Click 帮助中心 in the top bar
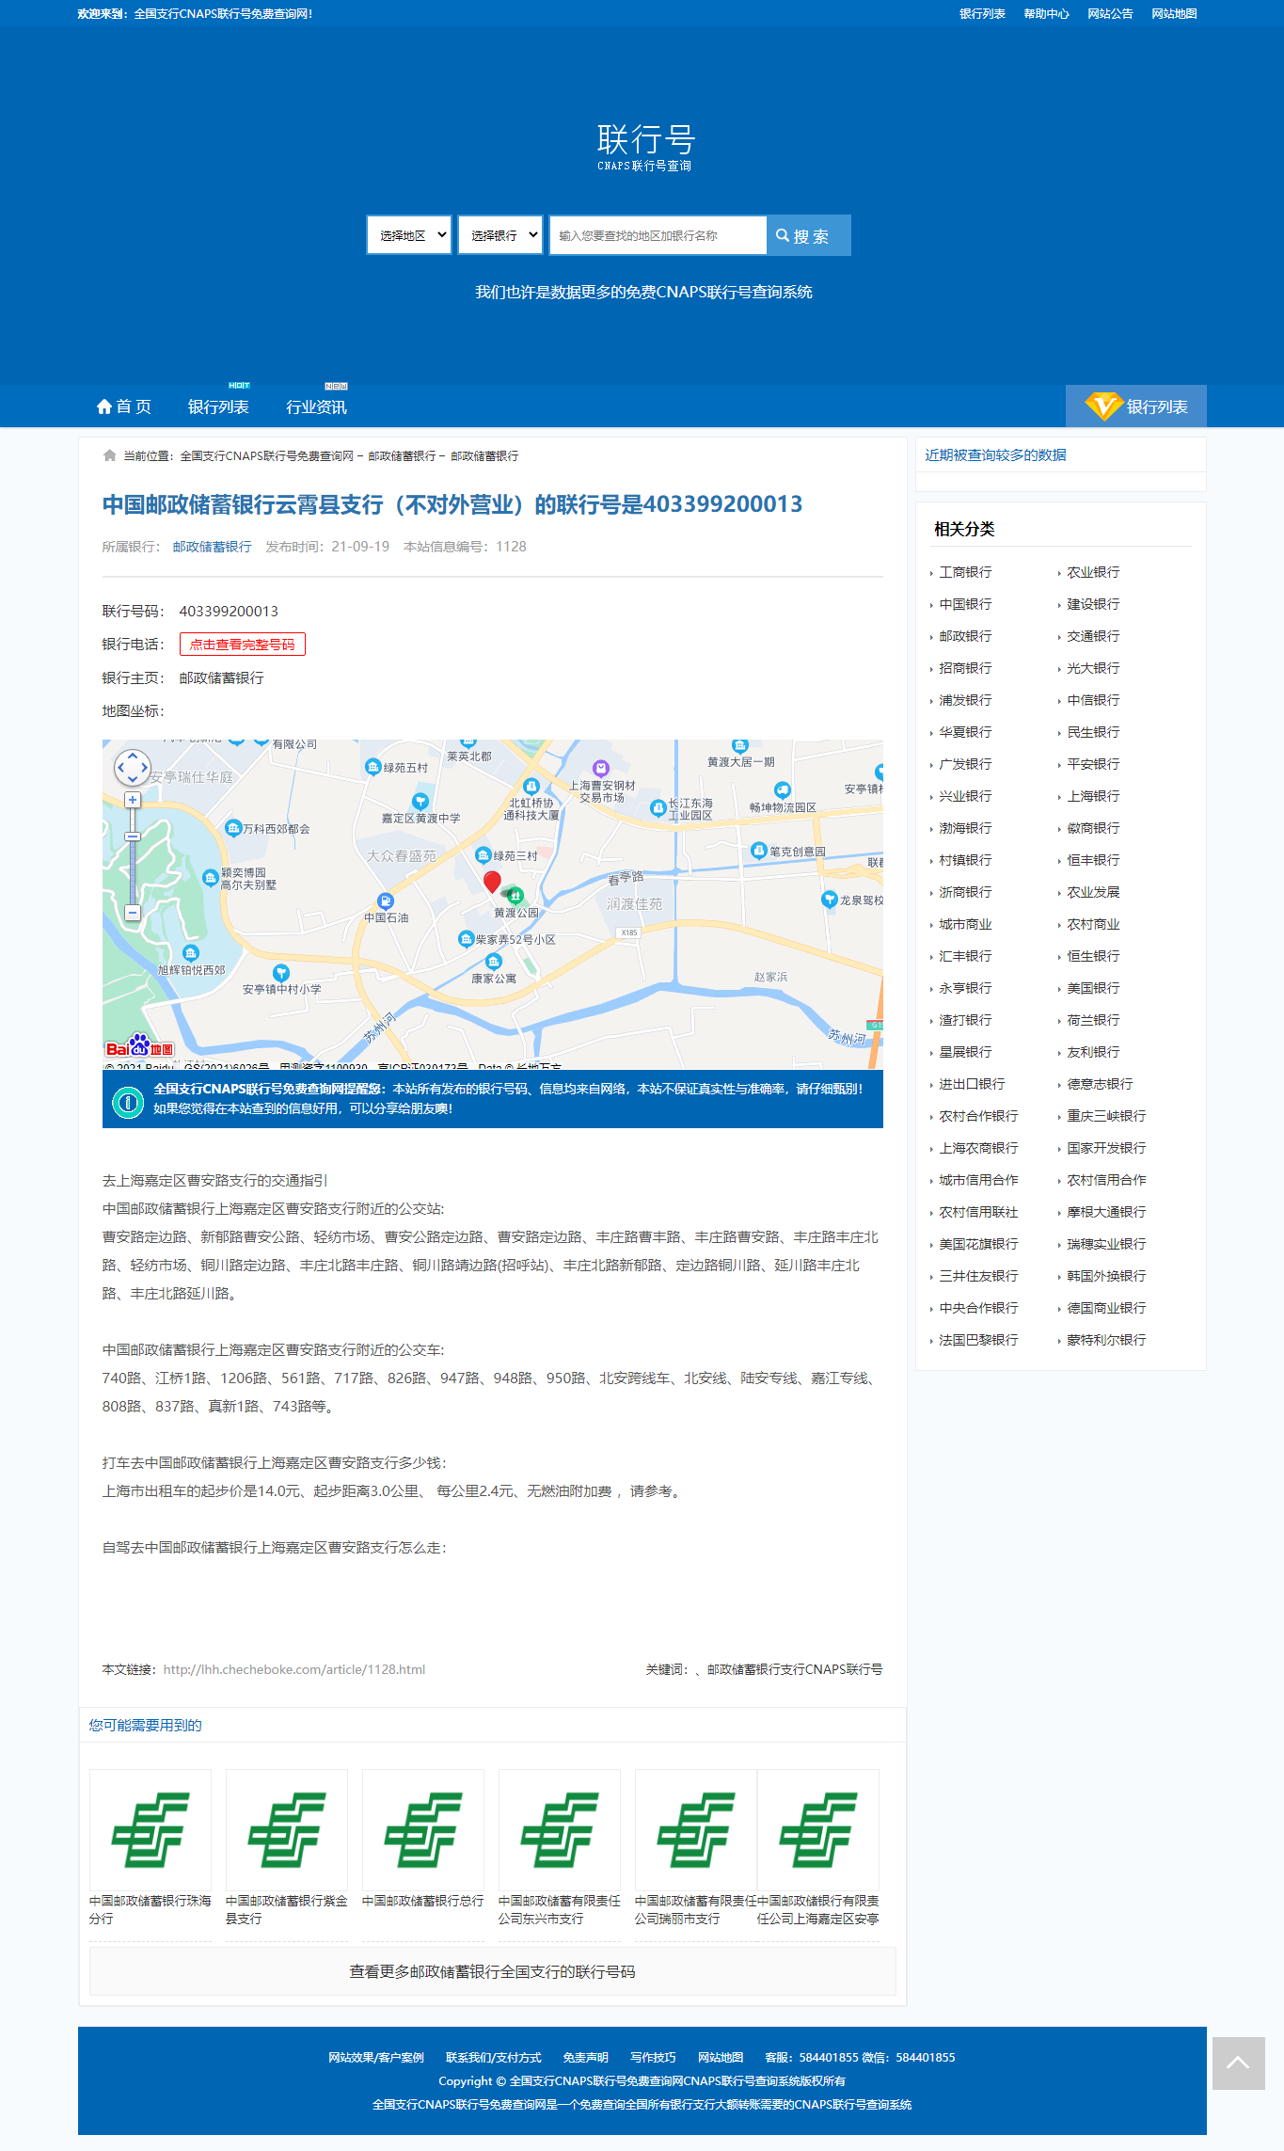 [1046, 14]
